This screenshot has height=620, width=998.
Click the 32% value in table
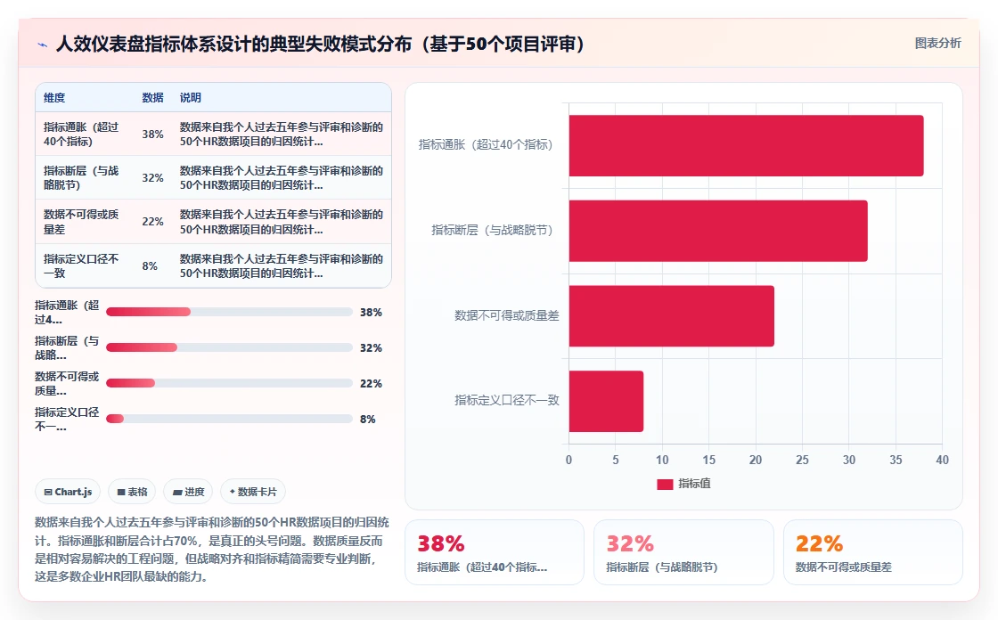[152, 177]
